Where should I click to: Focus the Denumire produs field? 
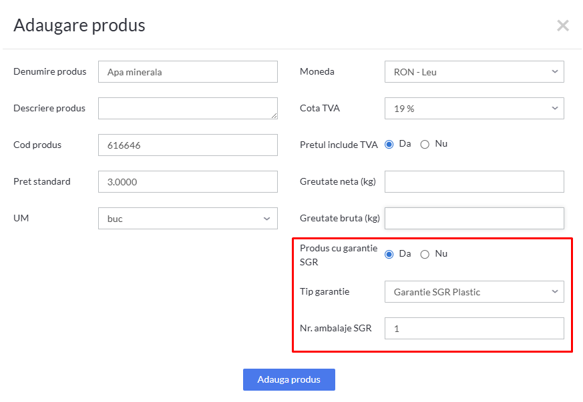[x=188, y=72]
